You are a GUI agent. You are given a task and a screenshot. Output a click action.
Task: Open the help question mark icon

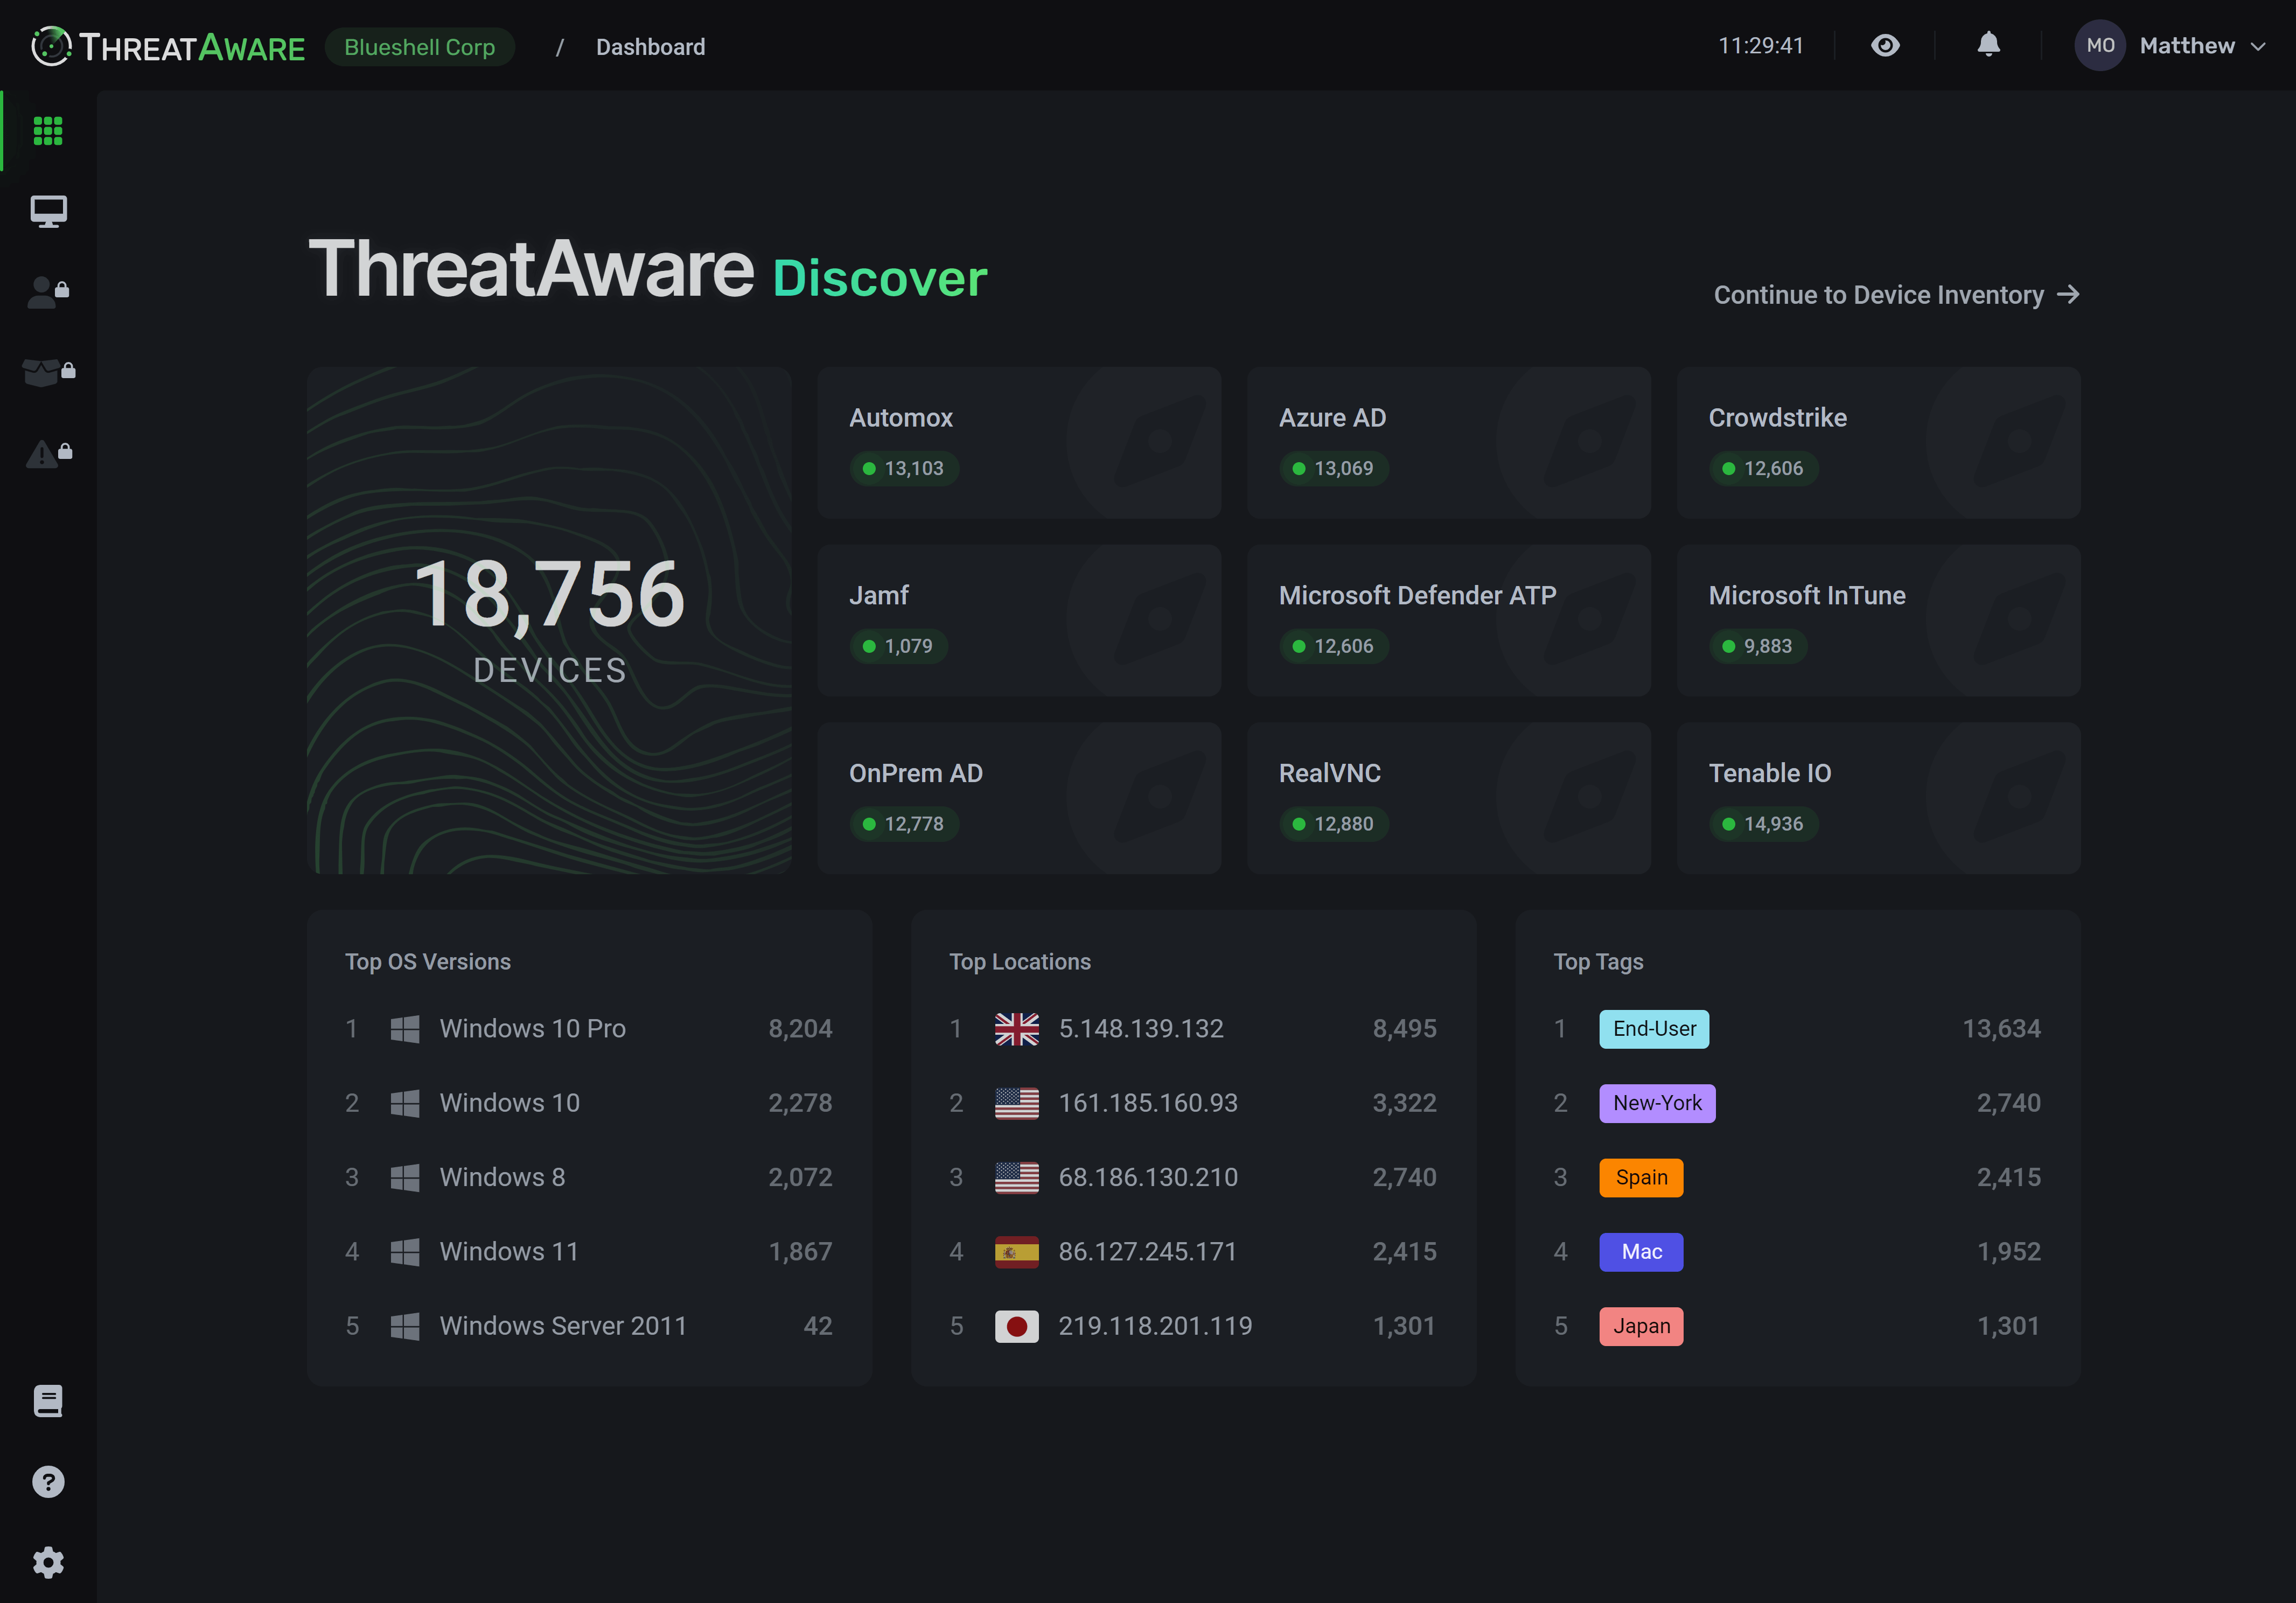pyautogui.click(x=48, y=1482)
